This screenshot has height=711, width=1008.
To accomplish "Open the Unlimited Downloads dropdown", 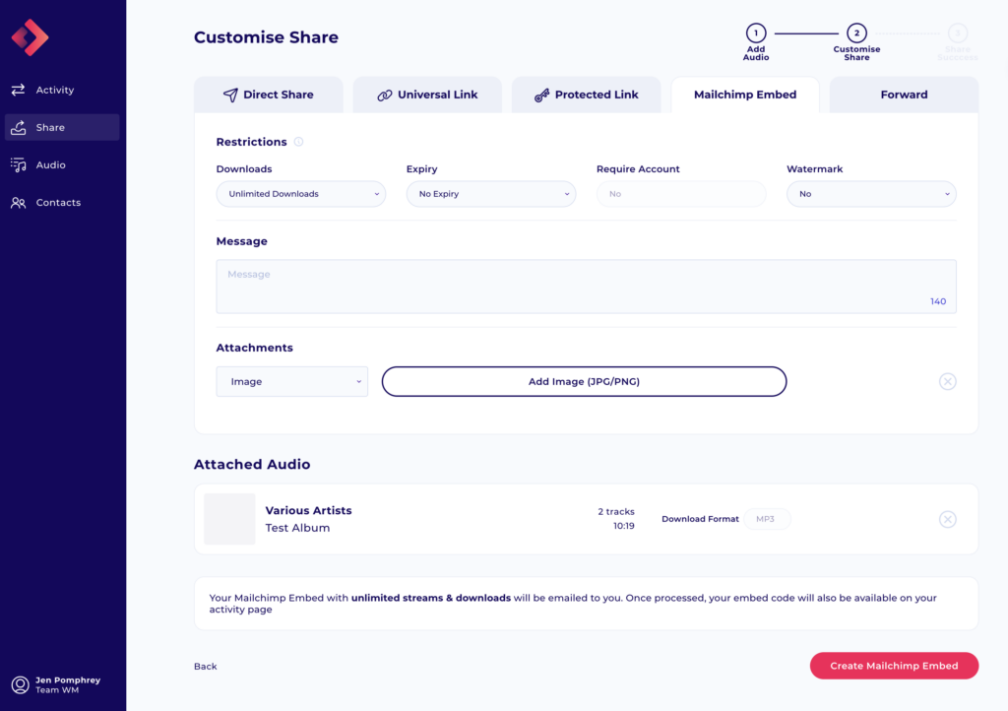I will 300,194.
